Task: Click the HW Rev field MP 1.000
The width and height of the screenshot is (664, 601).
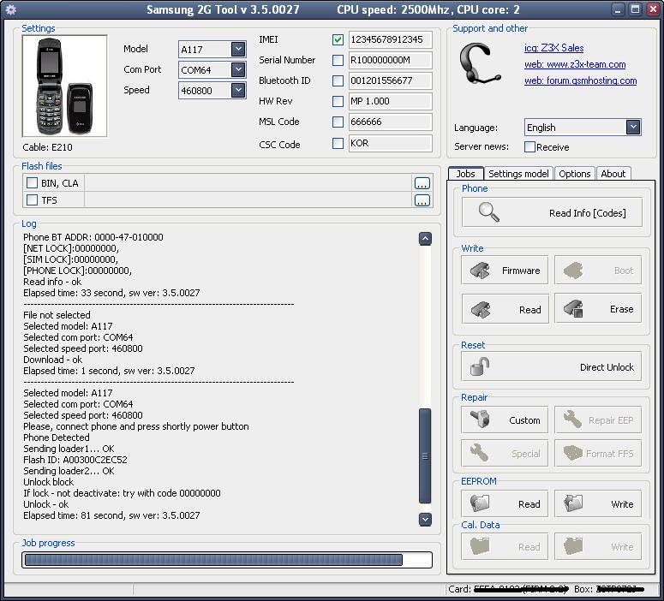Action: pos(390,101)
